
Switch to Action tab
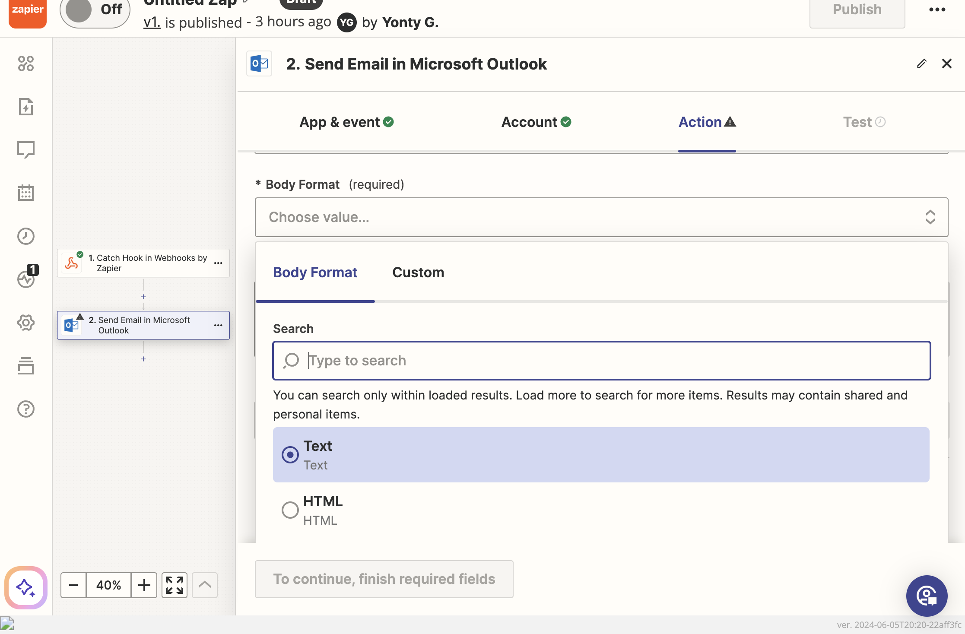click(x=707, y=122)
